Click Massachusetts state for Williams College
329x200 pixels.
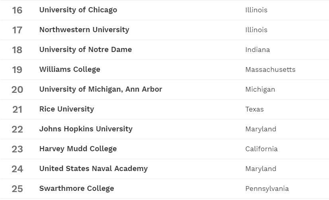click(x=270, y=69)
